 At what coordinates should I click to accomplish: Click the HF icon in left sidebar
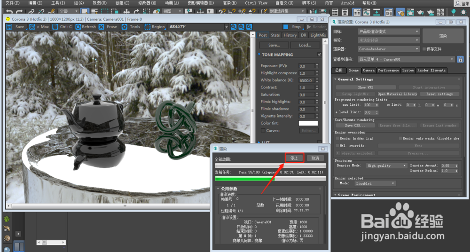pos(6,228)
